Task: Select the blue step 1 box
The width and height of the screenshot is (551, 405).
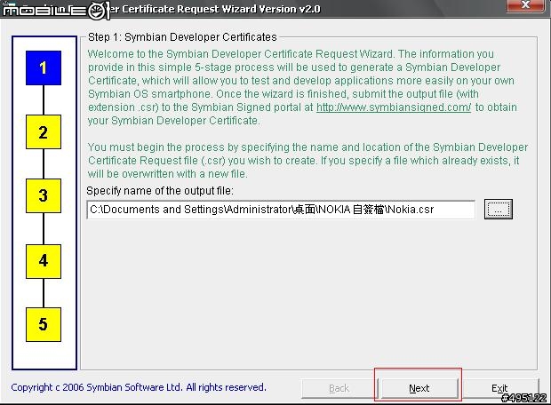Action: [44, 67]
